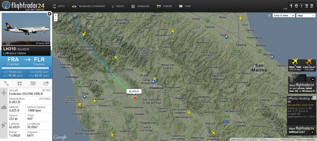Click the yellow plane near Livorno
Image resolution: width=317 pixels, height=141 pixels.
click(79, 105)
